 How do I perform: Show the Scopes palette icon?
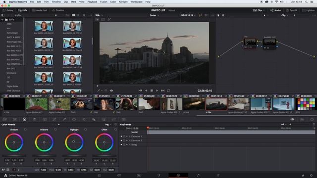click(x=302, y=119)
